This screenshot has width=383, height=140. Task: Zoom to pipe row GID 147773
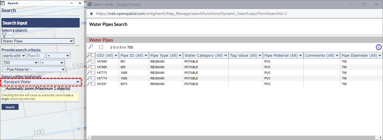[x=89, y=73]
